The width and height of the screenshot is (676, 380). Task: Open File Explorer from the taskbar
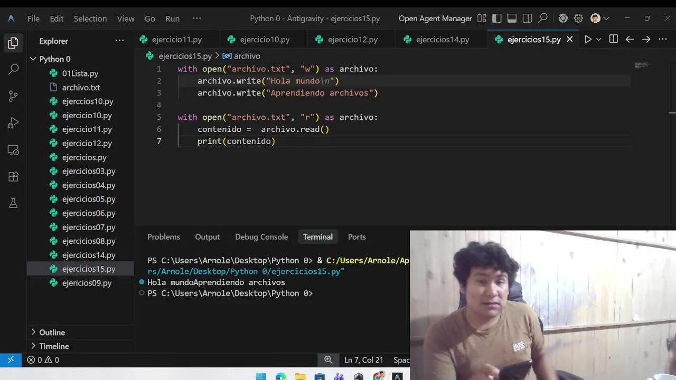click(300, 376)
